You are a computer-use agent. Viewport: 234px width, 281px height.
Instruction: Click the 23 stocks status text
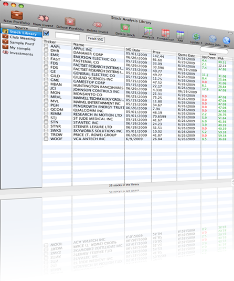pos(124,185)
